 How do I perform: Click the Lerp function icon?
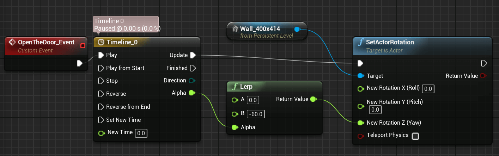coord(234,87)
